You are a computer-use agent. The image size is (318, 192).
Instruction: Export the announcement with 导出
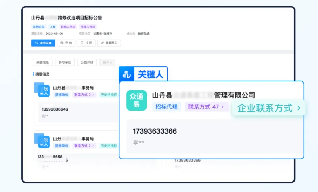click(x=66, y=43)
